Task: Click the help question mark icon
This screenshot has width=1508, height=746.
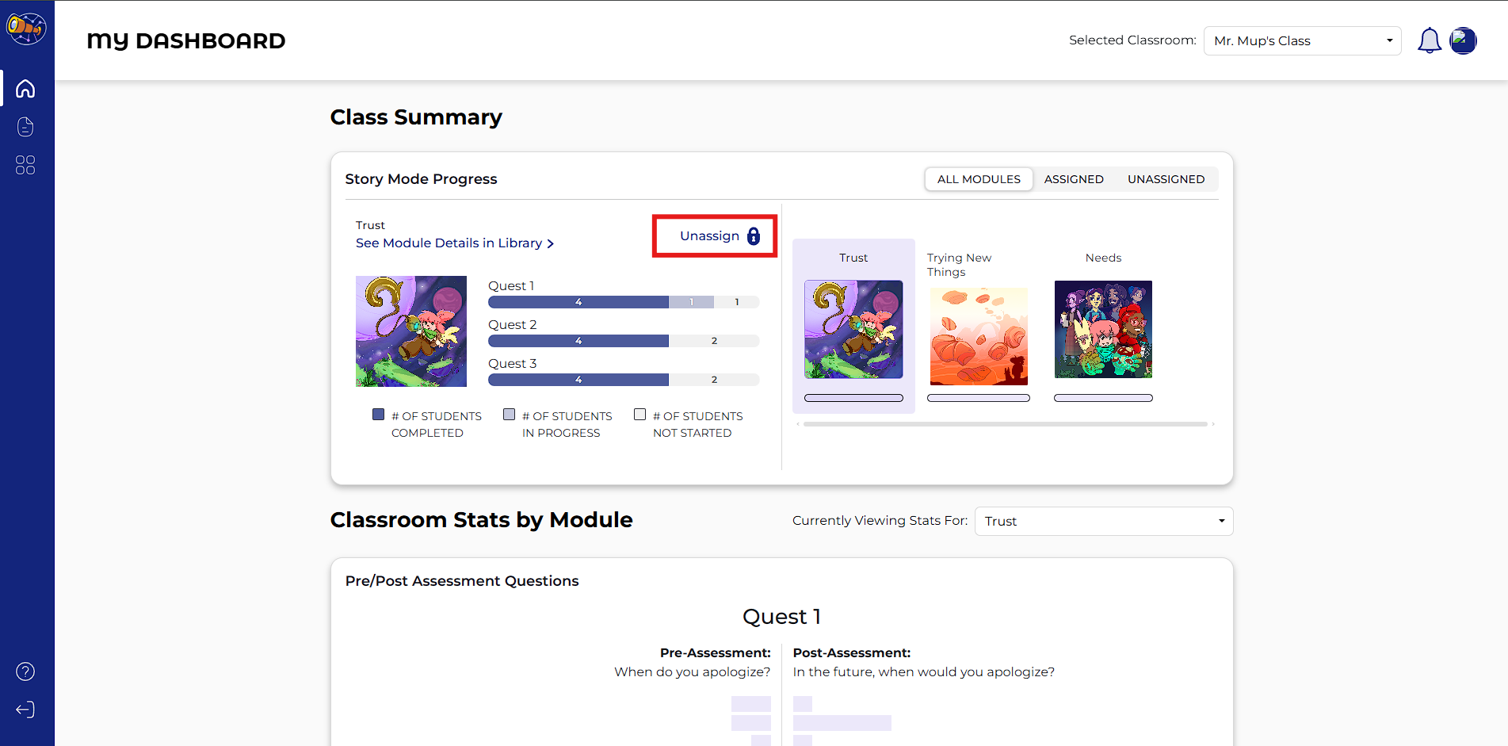Action: (x=25, y=671)
